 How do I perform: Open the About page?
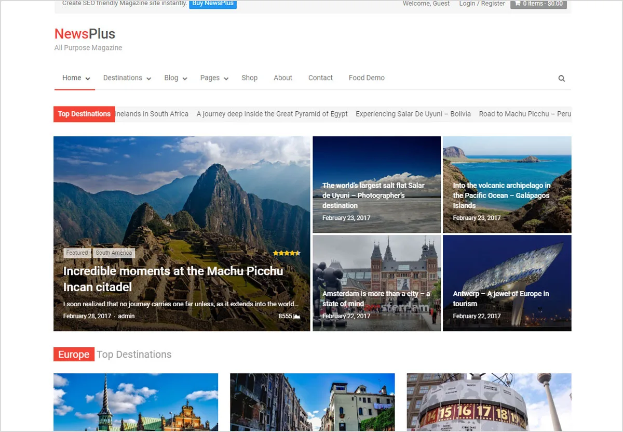click(x=283, y=78)
